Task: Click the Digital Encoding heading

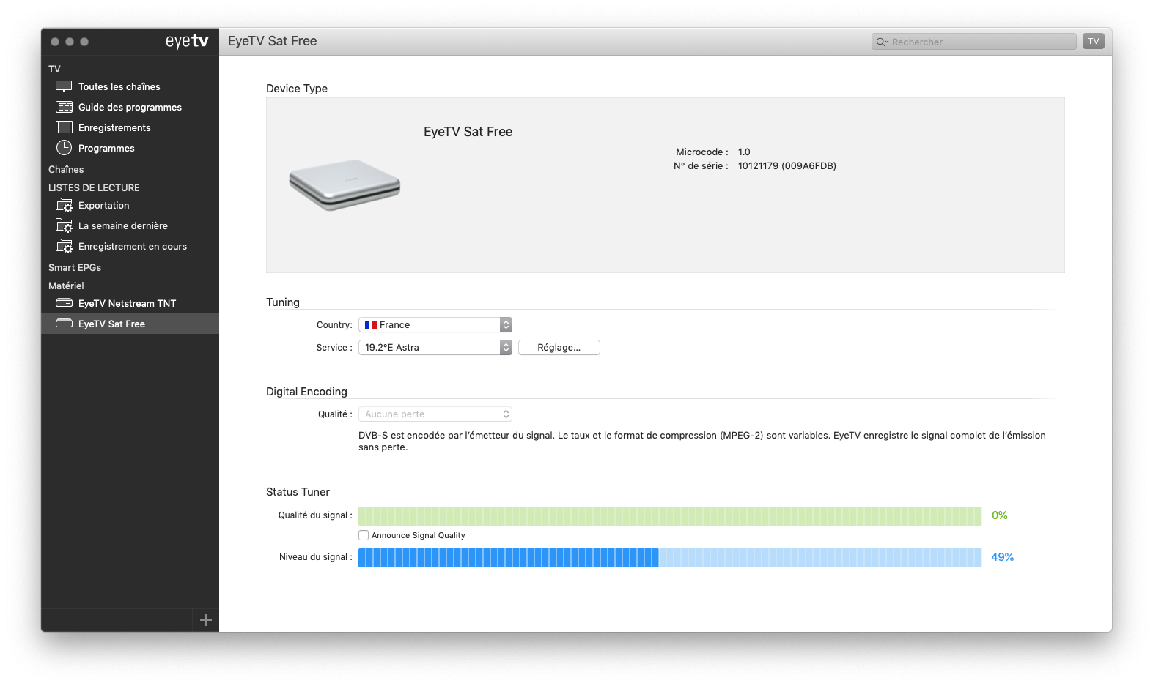Action: point(306,392)
